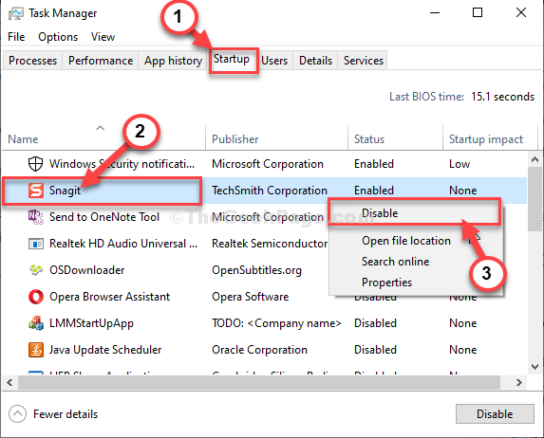Image resolution: width=544 pixels, height=438 pixels.
Task: Click the TODO: <Company name> publisher cell
Action: pos(276,323)
